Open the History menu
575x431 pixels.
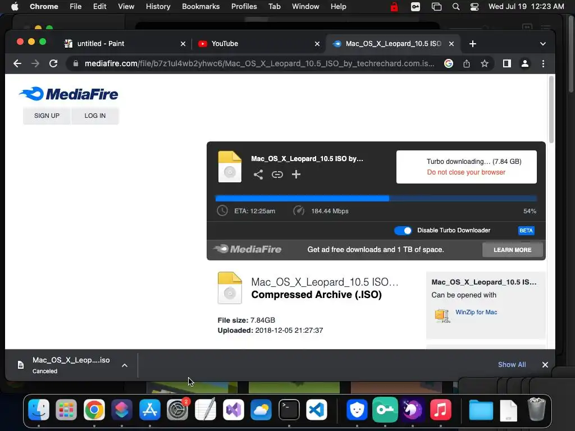pos(158,7)
